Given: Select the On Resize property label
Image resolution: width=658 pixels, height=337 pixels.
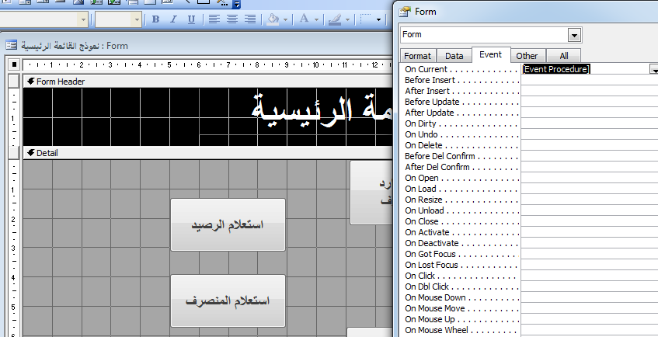Looking at the screenshot, I should (423, 200).
